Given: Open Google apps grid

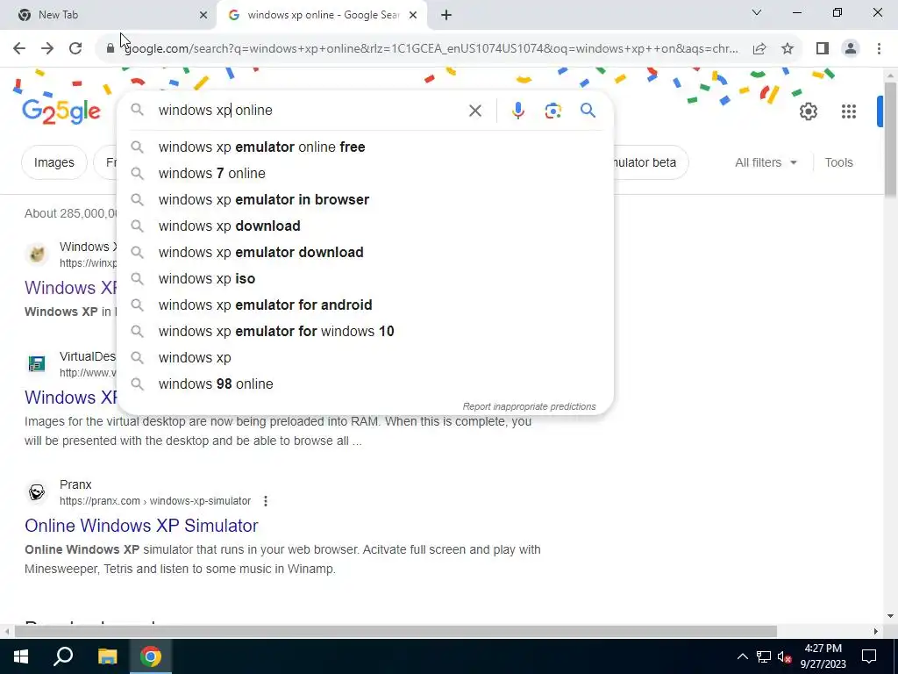Looking at the screenshot, I should [848, 111].
